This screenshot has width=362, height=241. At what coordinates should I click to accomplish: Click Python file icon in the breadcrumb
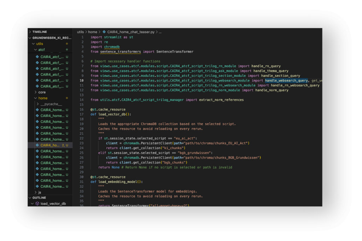(104, 32)
